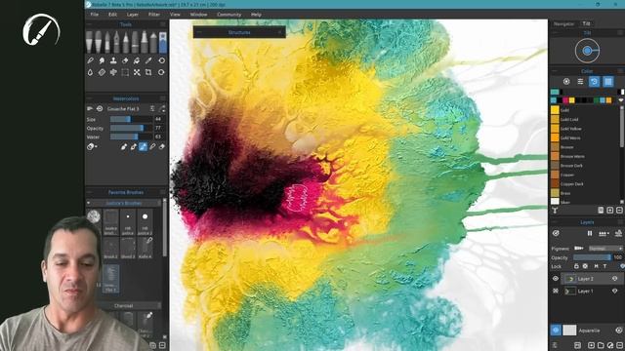625x351 pixels.
Task: Select the Stamp tool
Action: point(113,60)
